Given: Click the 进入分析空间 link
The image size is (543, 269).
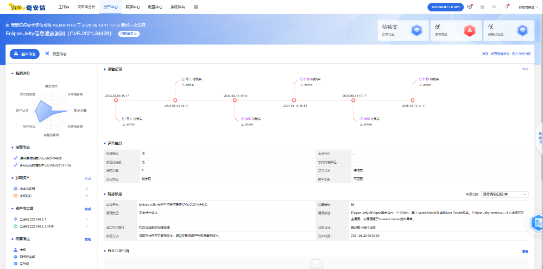Looking at the screenshot, I should pos(521,54).
